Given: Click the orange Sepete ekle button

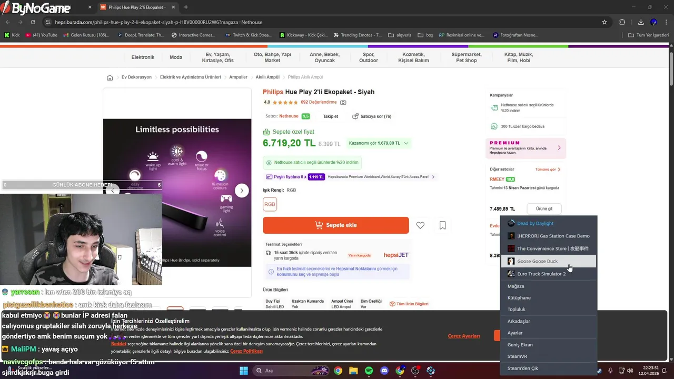Looking at the screenshot, I should click(335, 225).
